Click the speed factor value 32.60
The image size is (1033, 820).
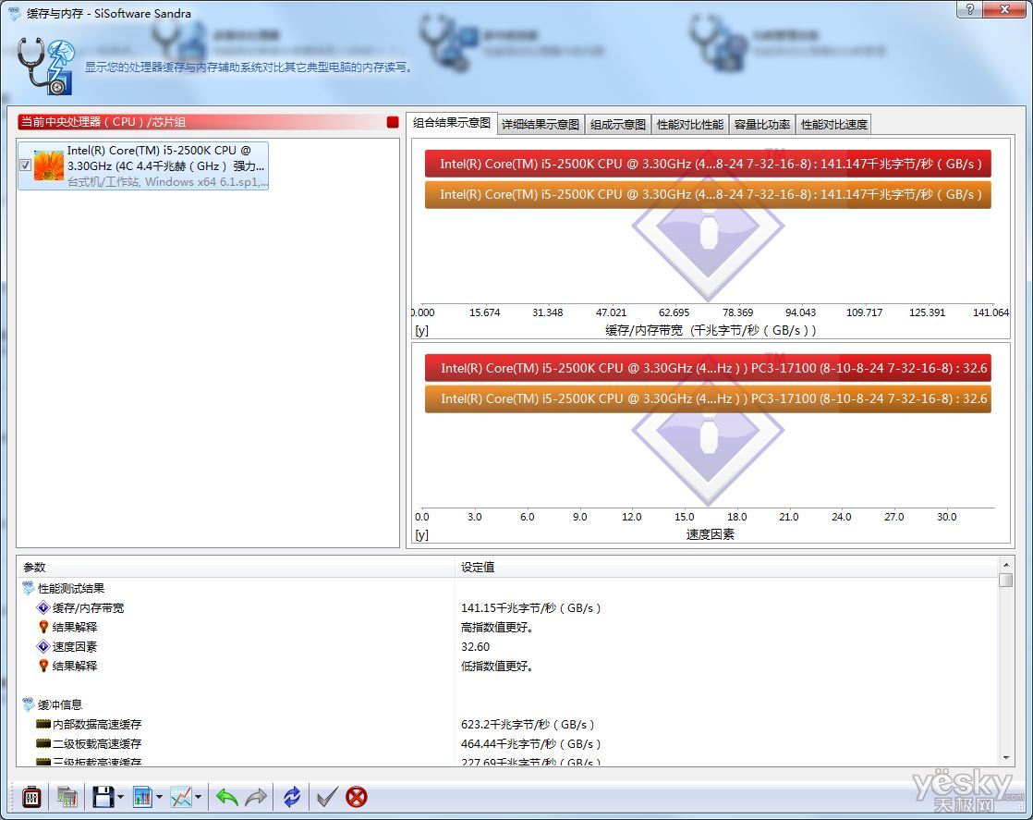pos(476,646)
